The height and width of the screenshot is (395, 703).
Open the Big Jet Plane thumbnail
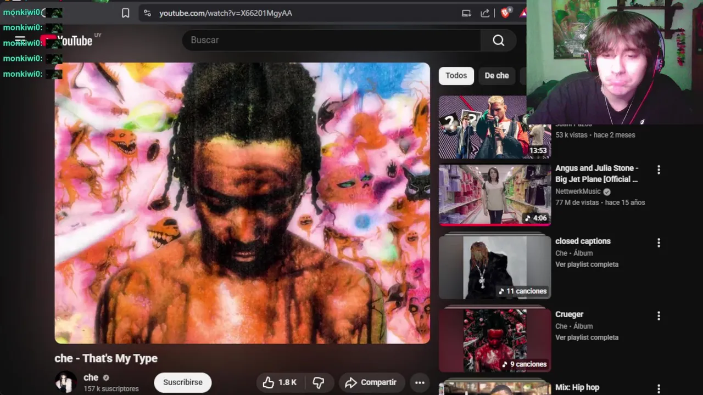(x=495, y=195)
